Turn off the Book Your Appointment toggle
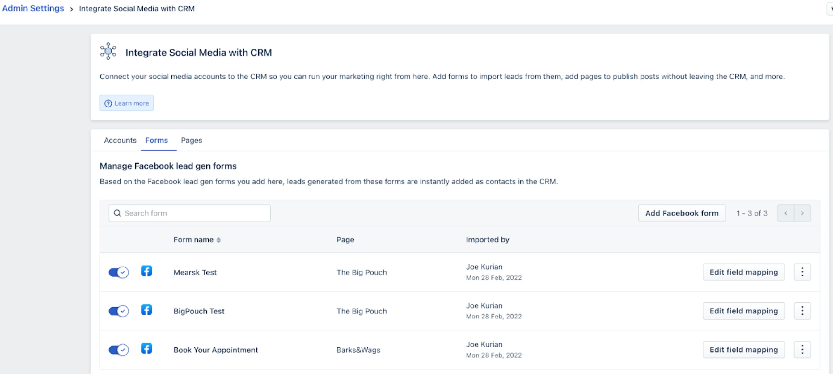 pos(118,350)
